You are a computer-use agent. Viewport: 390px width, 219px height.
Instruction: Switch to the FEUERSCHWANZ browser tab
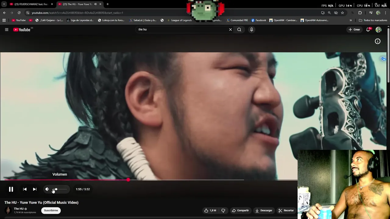point(31,4)
